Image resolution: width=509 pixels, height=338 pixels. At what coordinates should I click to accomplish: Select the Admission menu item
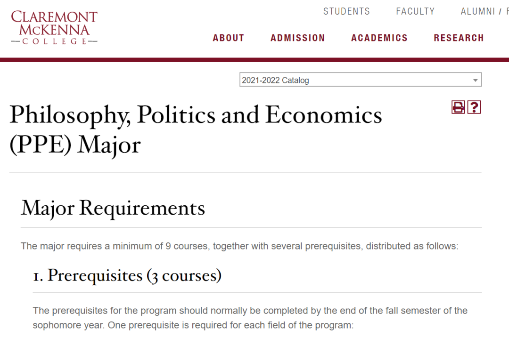[x=298, y=38]
